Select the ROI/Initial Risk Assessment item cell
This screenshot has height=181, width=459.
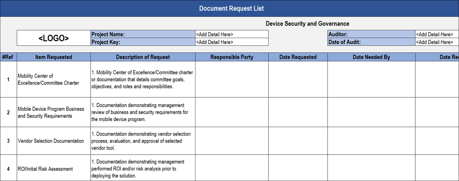coord(54,169)
